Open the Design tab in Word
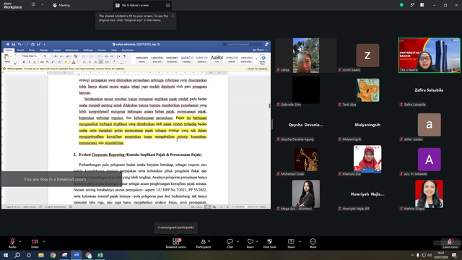462x260 pixels. tap(43, 50)
